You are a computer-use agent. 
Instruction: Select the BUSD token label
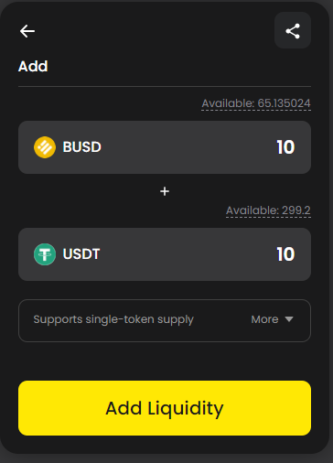(81, 147)
